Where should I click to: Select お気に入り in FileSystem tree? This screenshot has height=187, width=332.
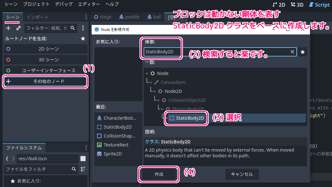29,181
